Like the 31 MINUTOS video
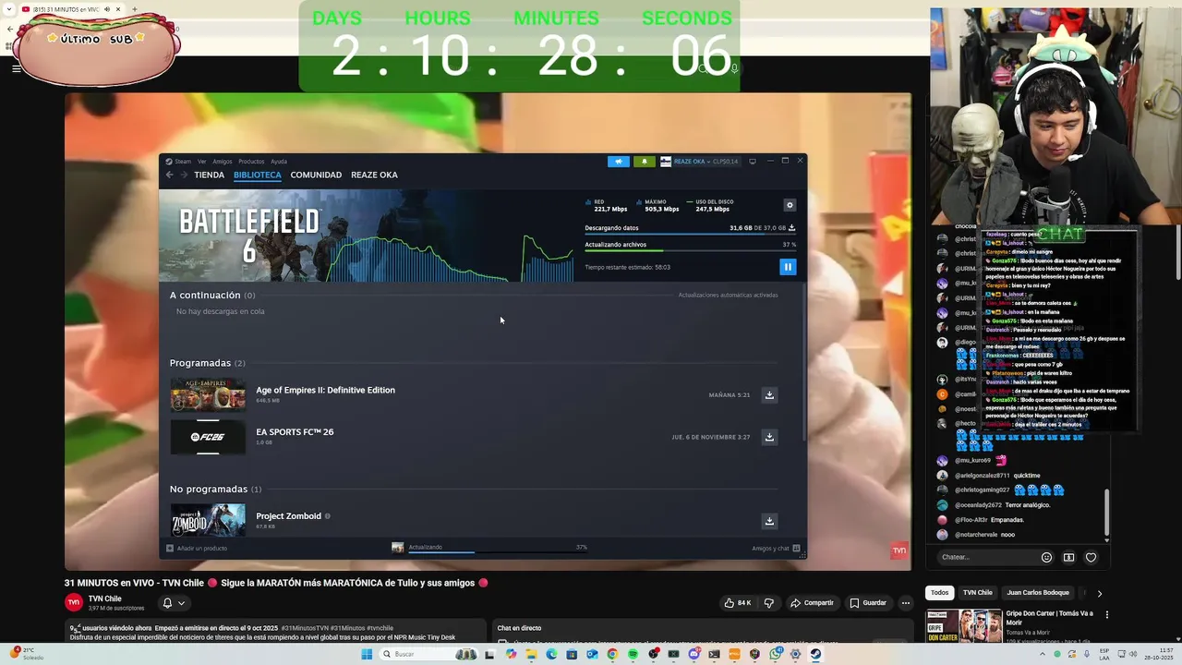This screenshot has width=1182, height=665. click(x=737, y=603)
